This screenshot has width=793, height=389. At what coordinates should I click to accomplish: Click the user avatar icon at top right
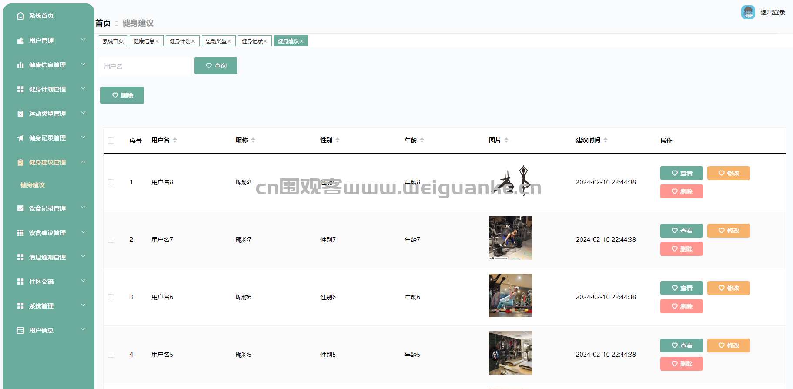[748, 12]
